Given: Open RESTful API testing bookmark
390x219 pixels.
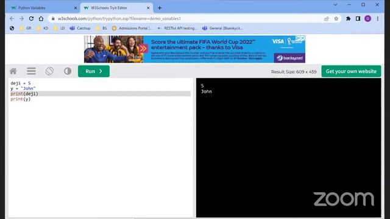Looking at the screenshot, I should pos(177,29).
